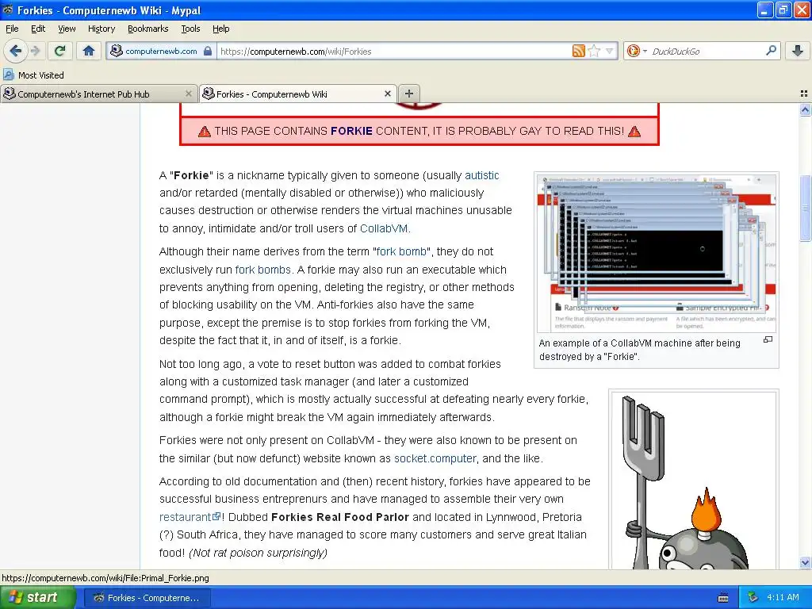Bookmark this page with the star icon
The image size is (812, 609).
[594, 51]
